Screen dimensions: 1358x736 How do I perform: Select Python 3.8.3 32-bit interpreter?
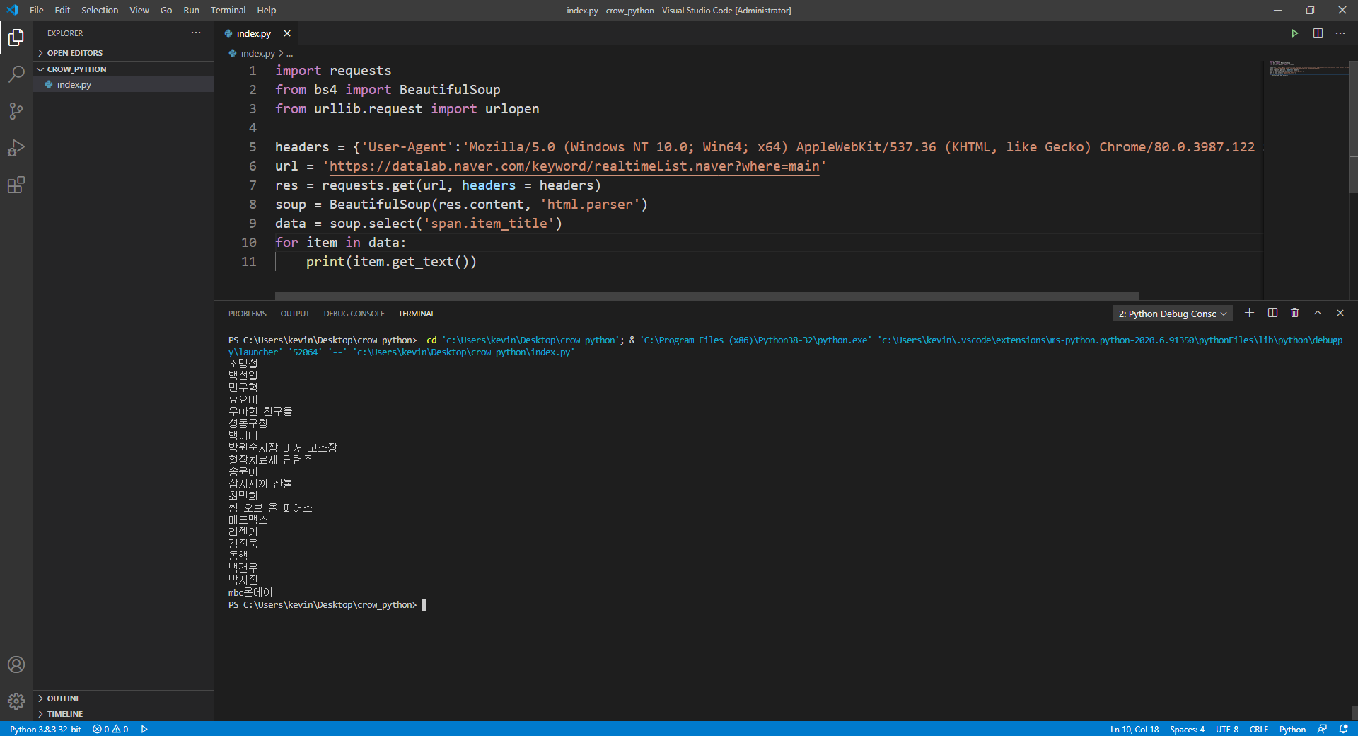pyautogui.click(x=45, y=729)
